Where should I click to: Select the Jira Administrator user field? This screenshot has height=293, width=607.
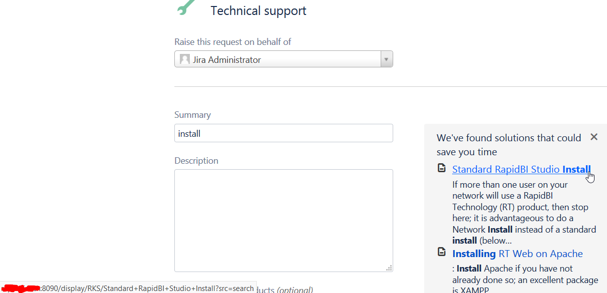(283, 59)
